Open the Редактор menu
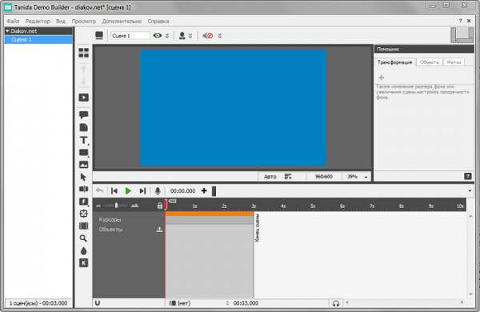Viewport: 480px width, 312px height. click(x=38, y=21)
